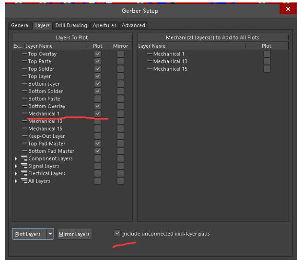Viewport: 297px width, 260px height.
Task: Expand the All Layers group
Action: [16, 181]
